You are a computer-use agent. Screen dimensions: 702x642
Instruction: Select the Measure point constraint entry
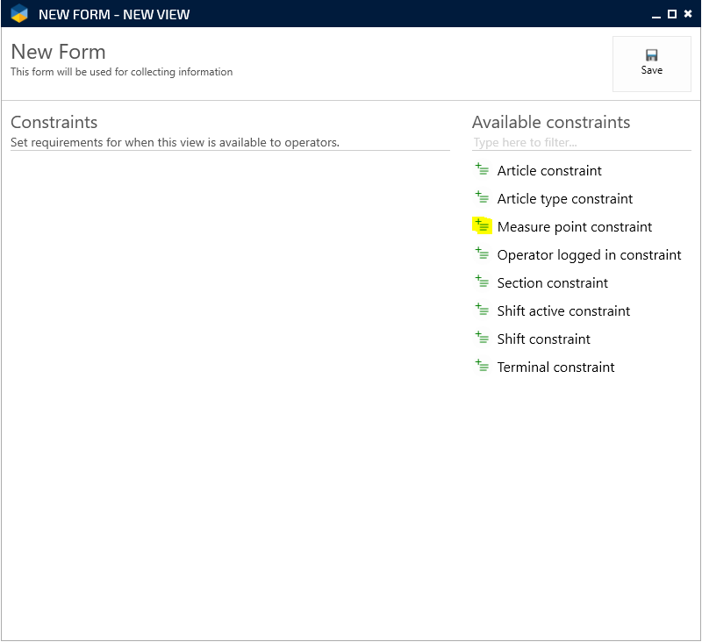coord(574,227)
